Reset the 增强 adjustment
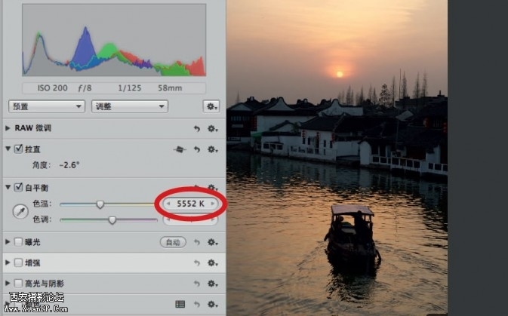The height and width of the screenshot is (316, 508). [x=197, y=262]
